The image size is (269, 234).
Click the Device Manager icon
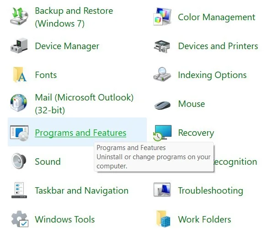pos(19,46)
